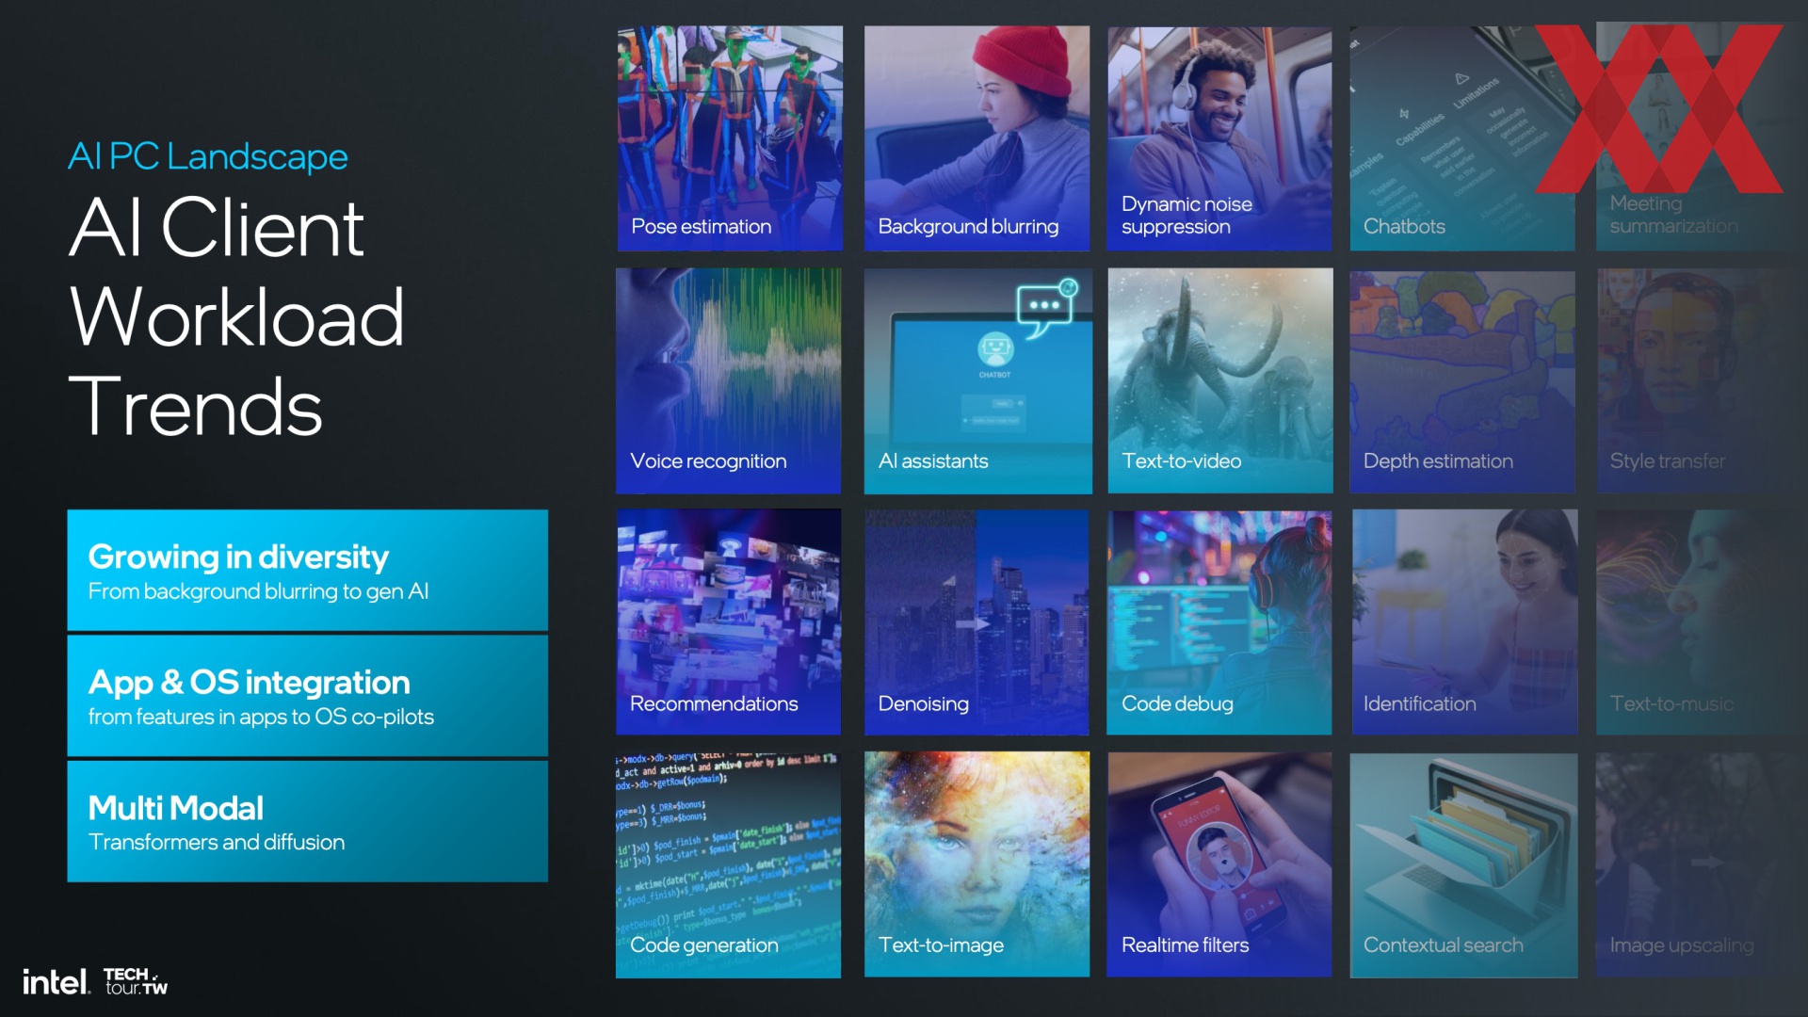Click the Multi Modal box
This screenshot has width=1808, height=1017.
coord(308,821)
